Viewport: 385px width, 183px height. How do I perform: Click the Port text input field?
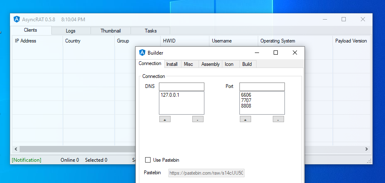262,86
